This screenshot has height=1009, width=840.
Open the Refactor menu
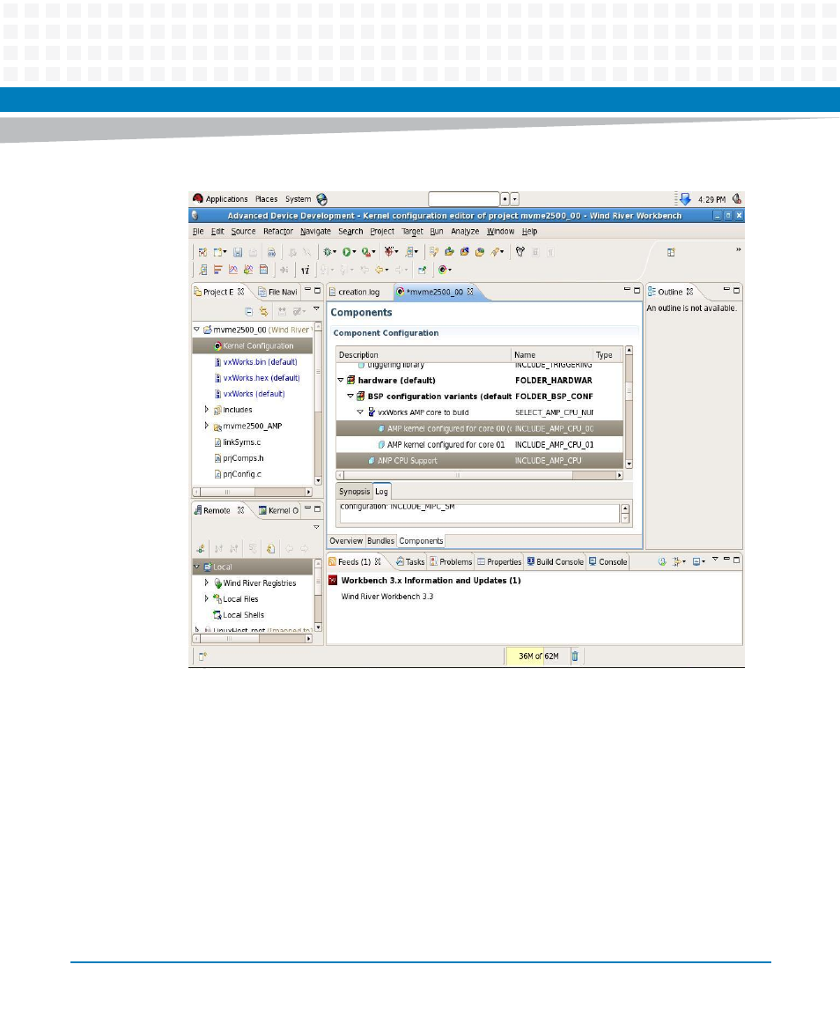[x=278, y=232]
